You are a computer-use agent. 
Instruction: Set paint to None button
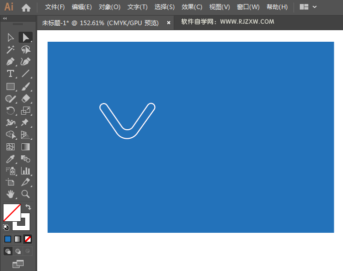point(28,239)
